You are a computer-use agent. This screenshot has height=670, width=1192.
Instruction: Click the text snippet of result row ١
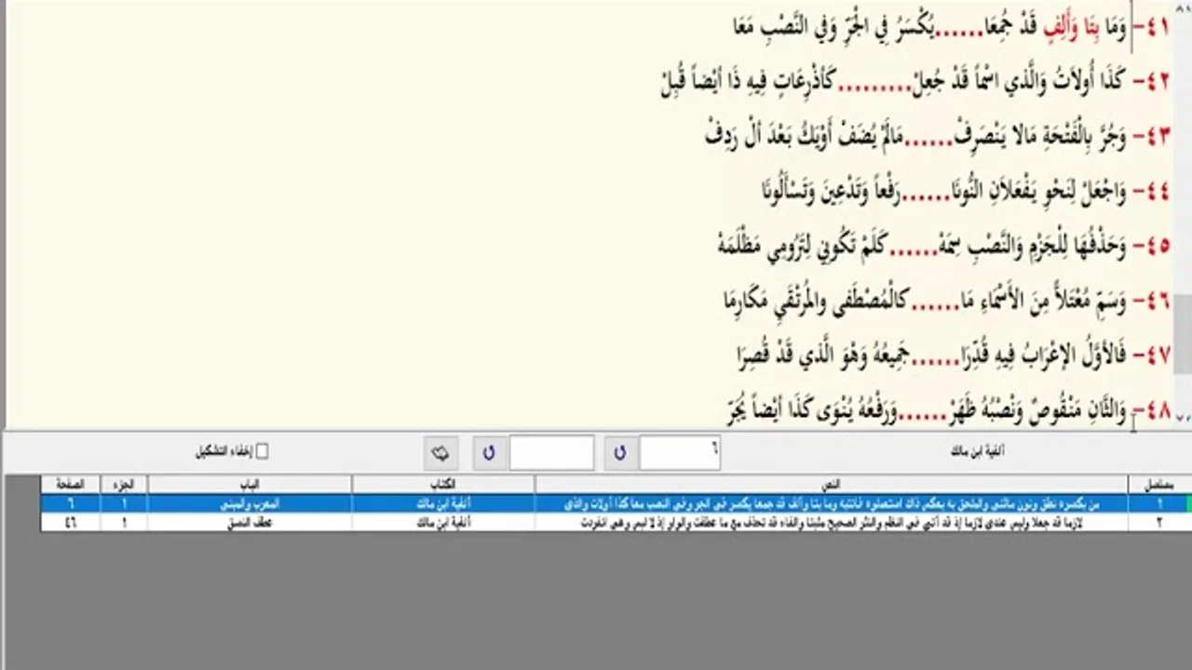(832, 503)
